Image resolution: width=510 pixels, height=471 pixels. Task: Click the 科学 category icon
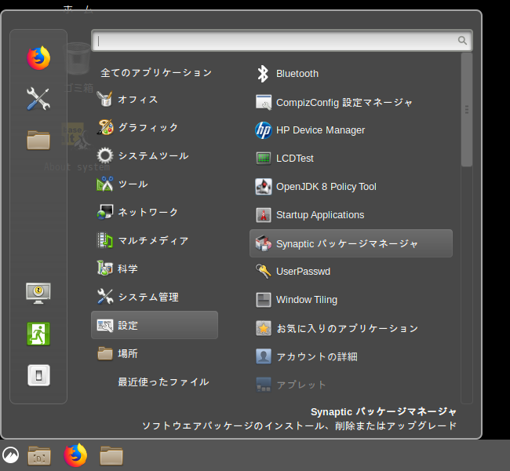(105, 268)
